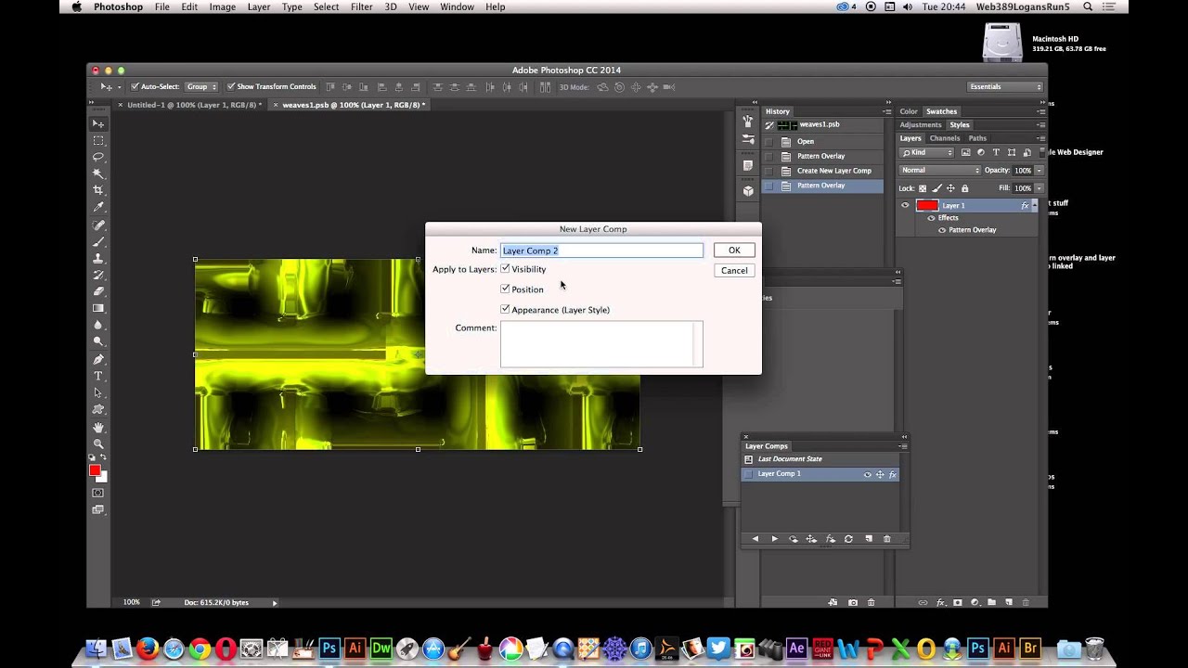Apply previous layer comp arrow
The height and width of the screenshot is (668, 1188).
click(755, 539)
